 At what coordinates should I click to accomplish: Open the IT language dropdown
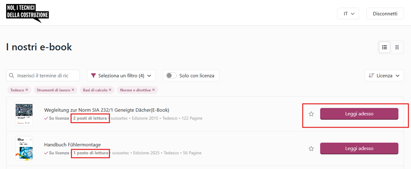click(348, 13)
